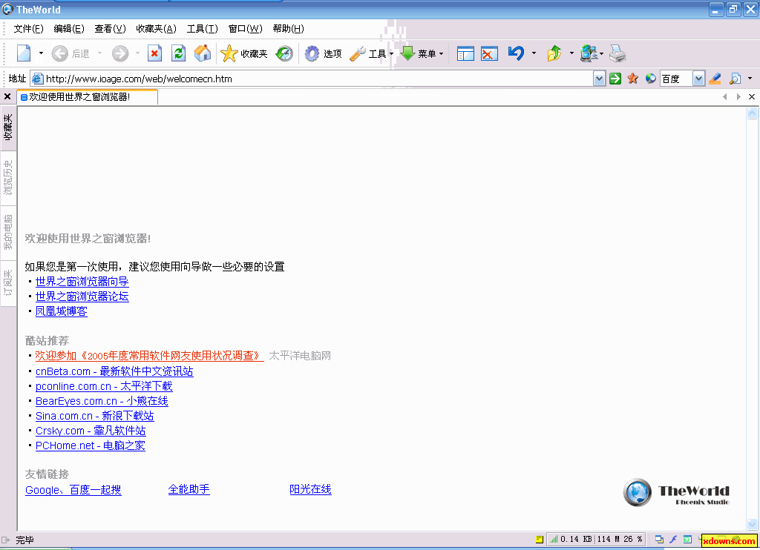Viewport: 760px width, 550px height.
Task: Open the 菜单 green arrow menu
Action: point(422,53)
